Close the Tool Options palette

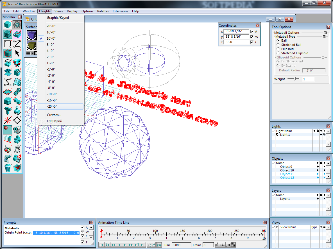[328, 27]
